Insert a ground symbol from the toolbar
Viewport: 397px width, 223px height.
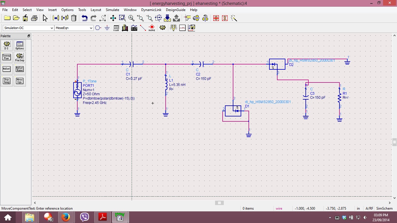click(x=107, y=28)
